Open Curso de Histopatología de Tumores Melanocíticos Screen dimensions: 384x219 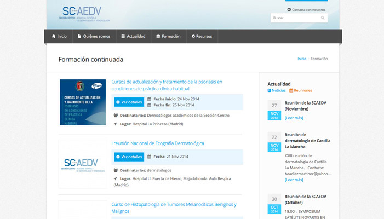(x=174, y=208)
